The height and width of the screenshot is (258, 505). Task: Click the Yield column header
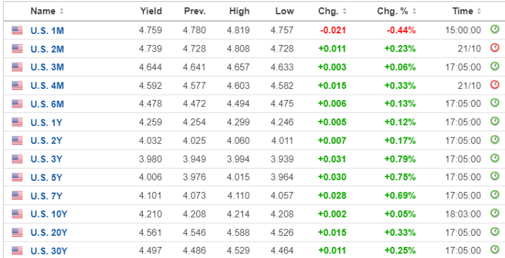tap(151, 11)
